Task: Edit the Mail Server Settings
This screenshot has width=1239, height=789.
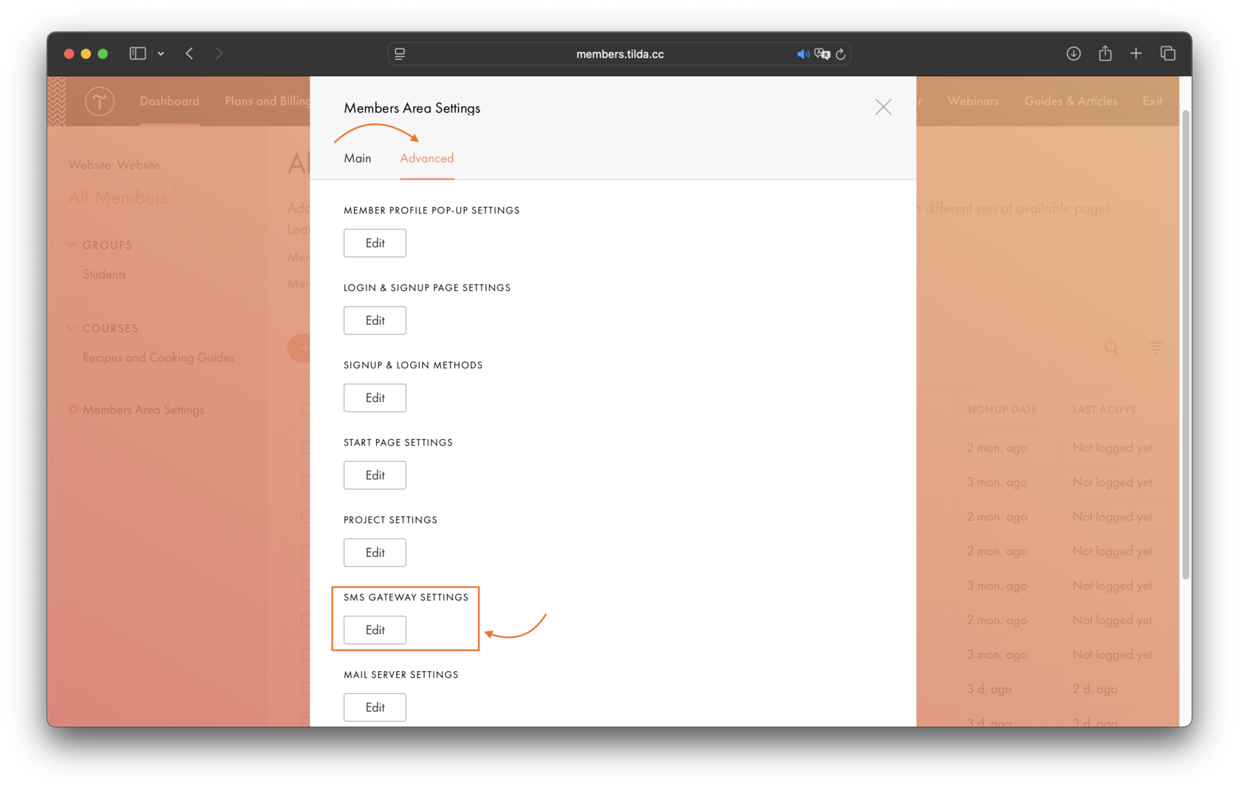Action: (374, 707)
